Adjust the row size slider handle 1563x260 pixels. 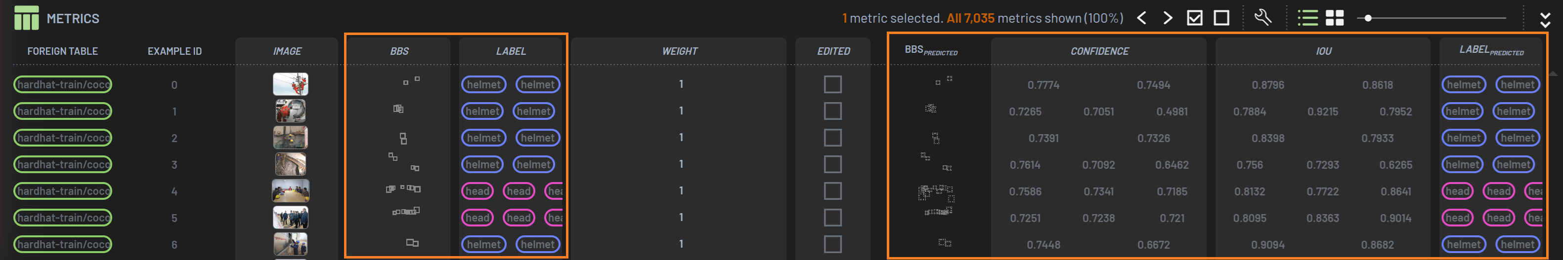point(1368,18)
